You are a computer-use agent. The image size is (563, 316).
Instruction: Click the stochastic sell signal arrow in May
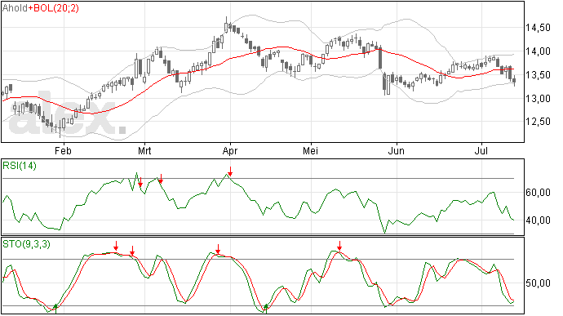[x=339, y=246]
